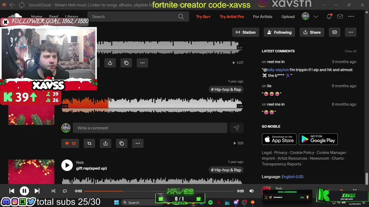Start Neb's Station
This screenshot has width=369, height=207.
pyautogui.click(x=246, y=32)
